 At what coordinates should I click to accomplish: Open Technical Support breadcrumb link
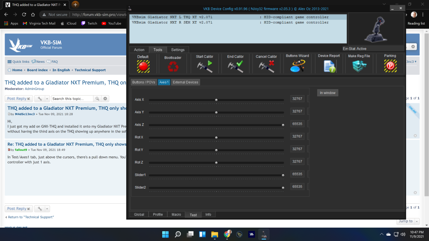(x=90, y=70)
